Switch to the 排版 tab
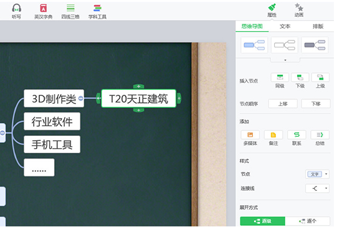Viewport: 337px width, 227px height. pyautogui.click(x=318, y=26)
